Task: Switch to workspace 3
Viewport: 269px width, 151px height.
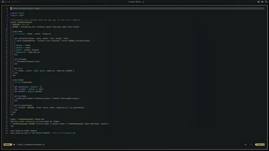Action: [12, 2]
